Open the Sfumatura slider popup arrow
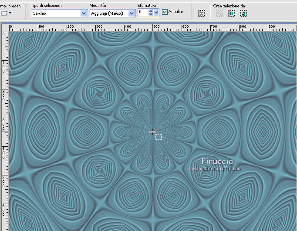Image resolution: width=297 pixels, height=231 pixels. (x=156, y=13)
